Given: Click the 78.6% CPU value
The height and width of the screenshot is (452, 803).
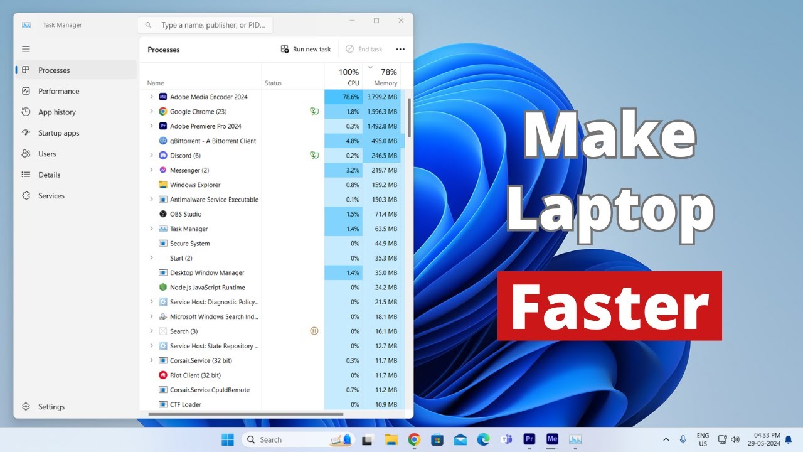Looking at the screenshot, I should point(351,97).
